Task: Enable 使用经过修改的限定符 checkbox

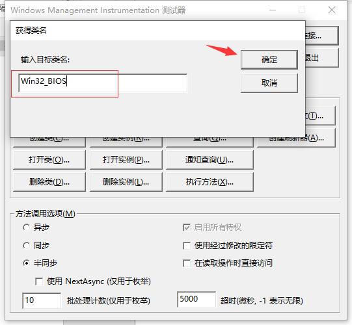Action: click(187, 246)
